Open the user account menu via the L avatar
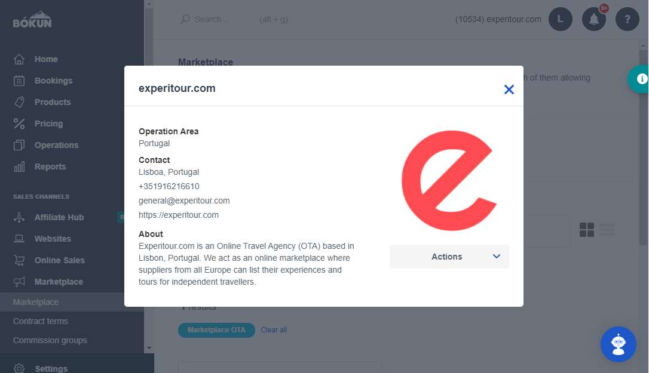 561,19
